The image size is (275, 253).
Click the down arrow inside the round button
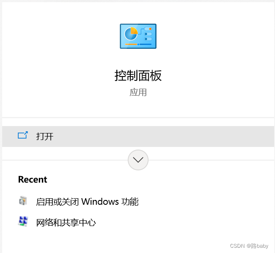(138, 160)
